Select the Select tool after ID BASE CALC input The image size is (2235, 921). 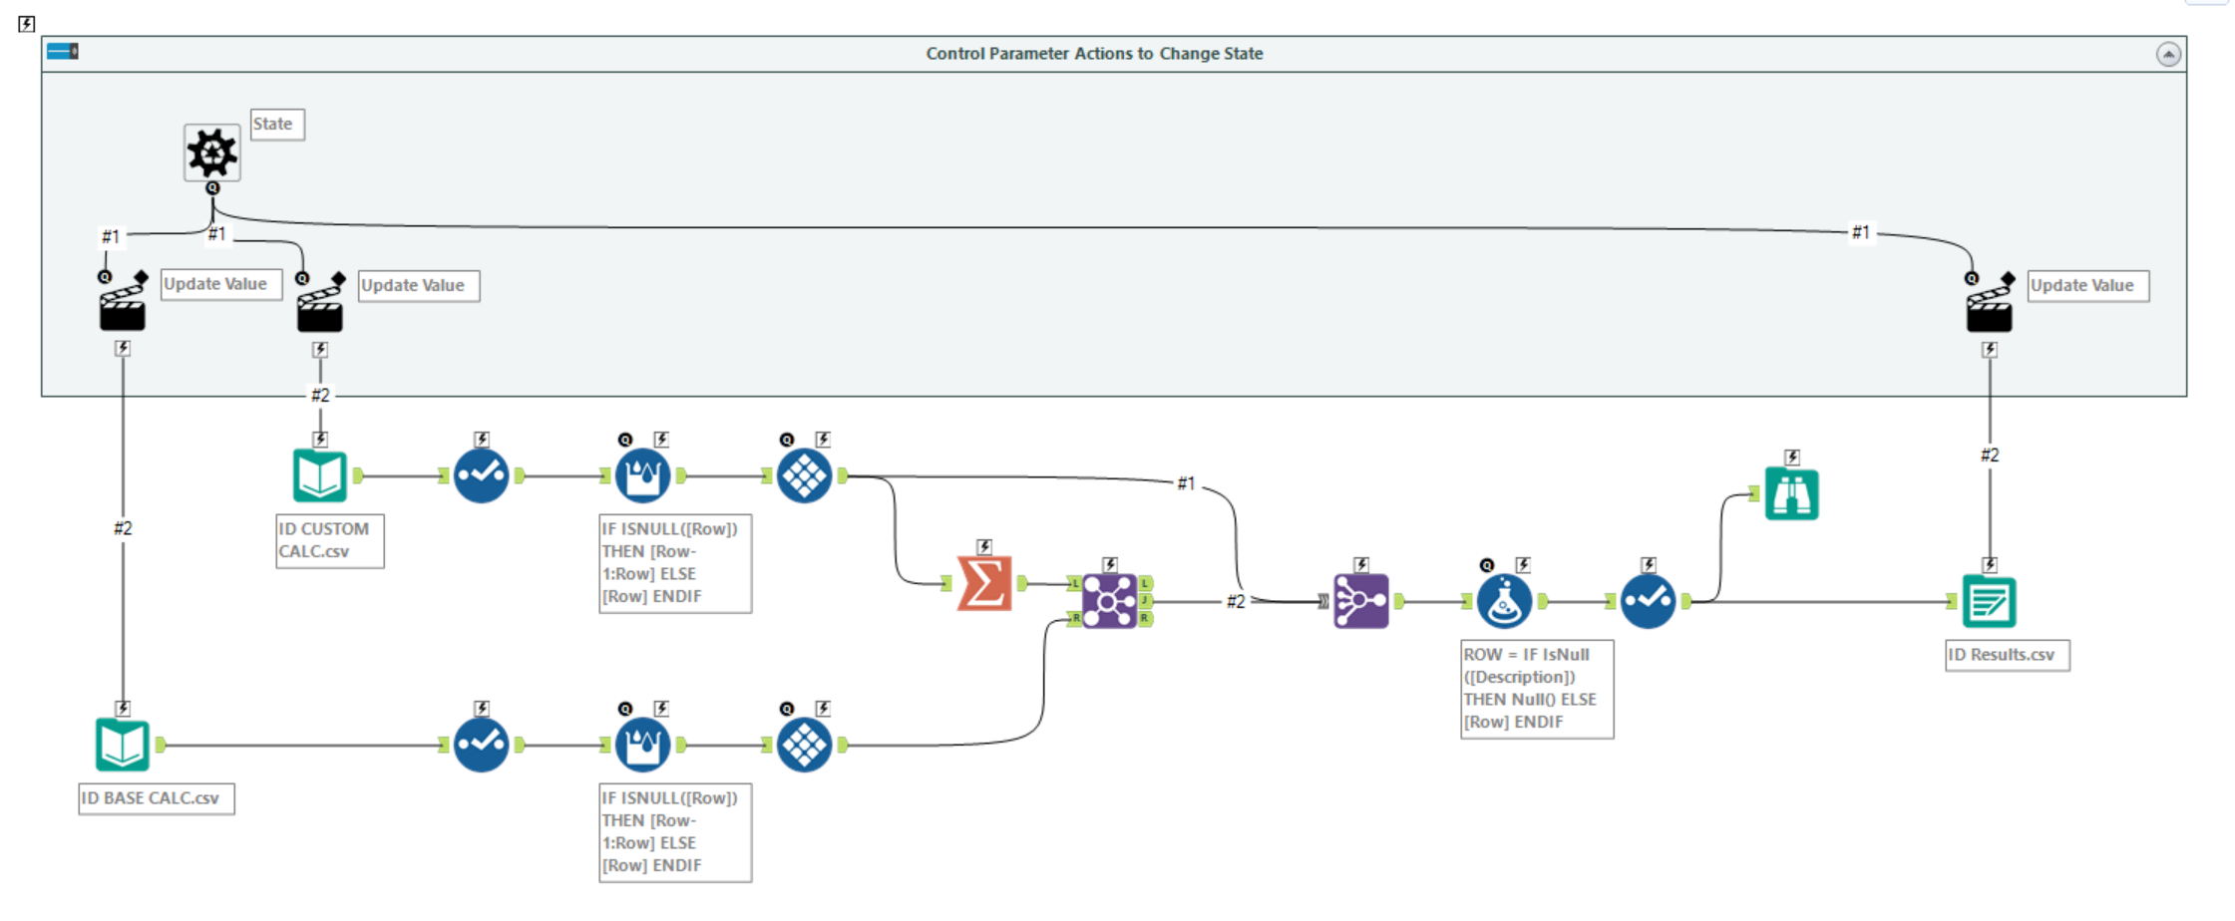(482, 745)
